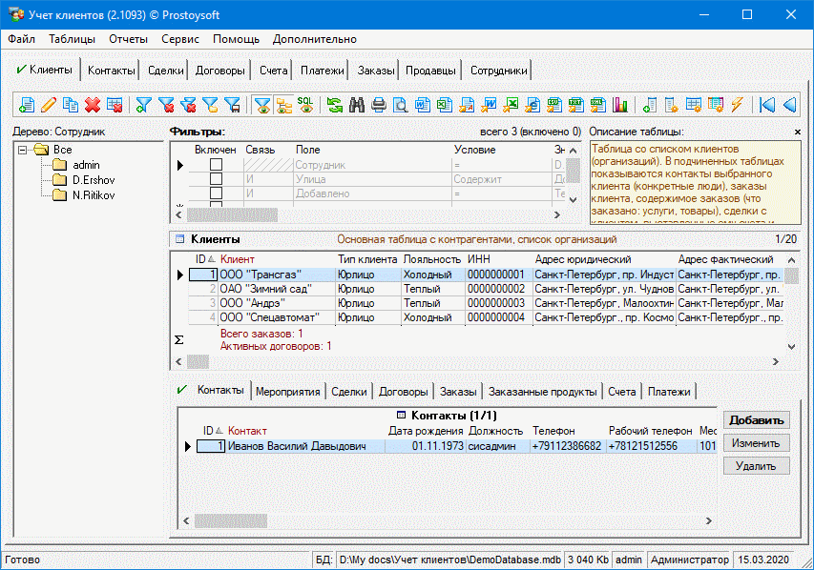Switch to the Договоры main tab
The height and width of the screenshot is (570, 814).
tap(220, 71)
